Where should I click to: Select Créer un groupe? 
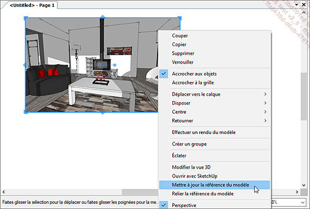pos(214,144)
